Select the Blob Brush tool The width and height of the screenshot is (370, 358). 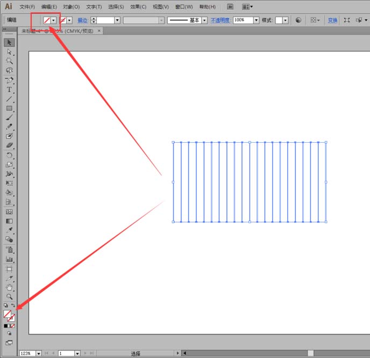[9, 136]
